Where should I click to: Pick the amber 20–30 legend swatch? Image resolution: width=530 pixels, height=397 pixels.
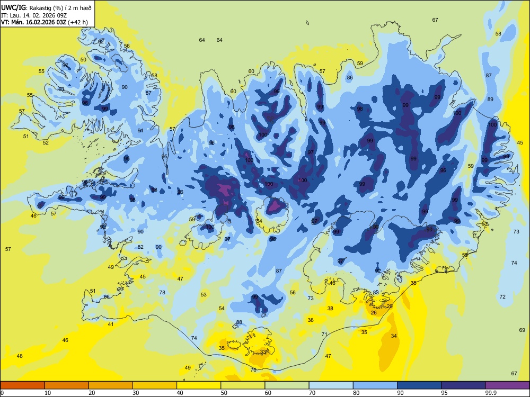[x=111, y=385]
